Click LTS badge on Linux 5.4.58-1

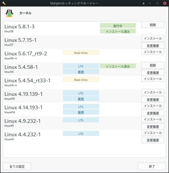(81, 66)
